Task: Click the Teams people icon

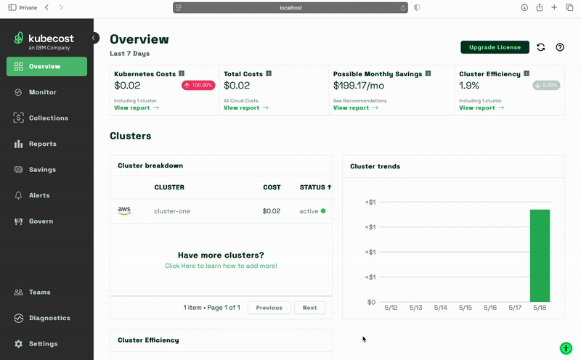Action: [x=18, y=292]
